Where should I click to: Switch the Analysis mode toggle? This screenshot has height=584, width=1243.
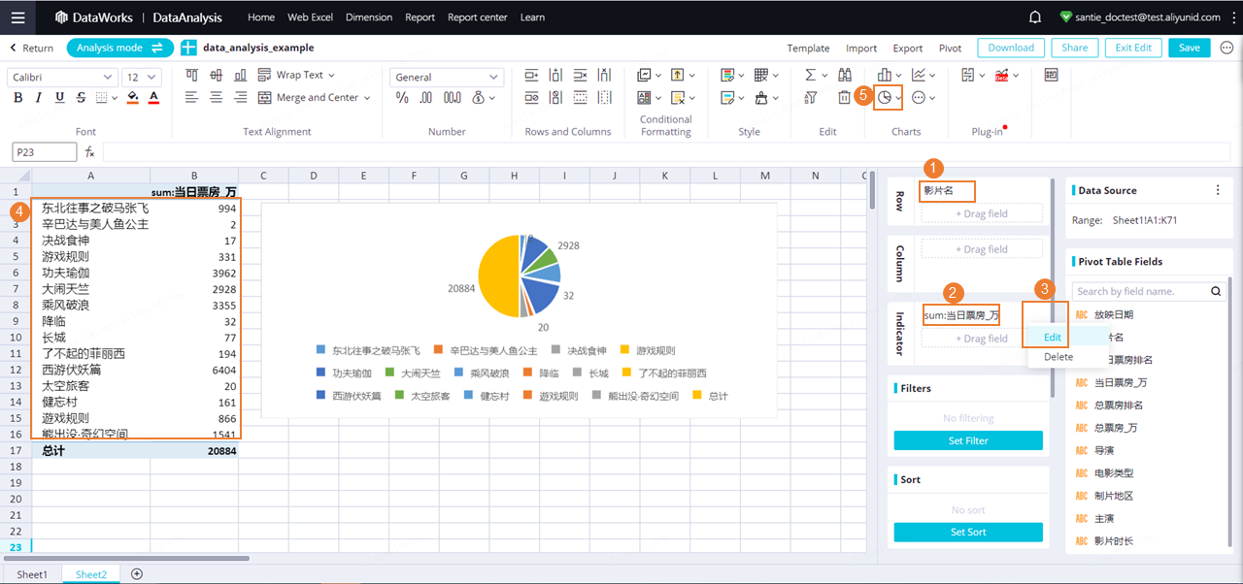point(119,48)
